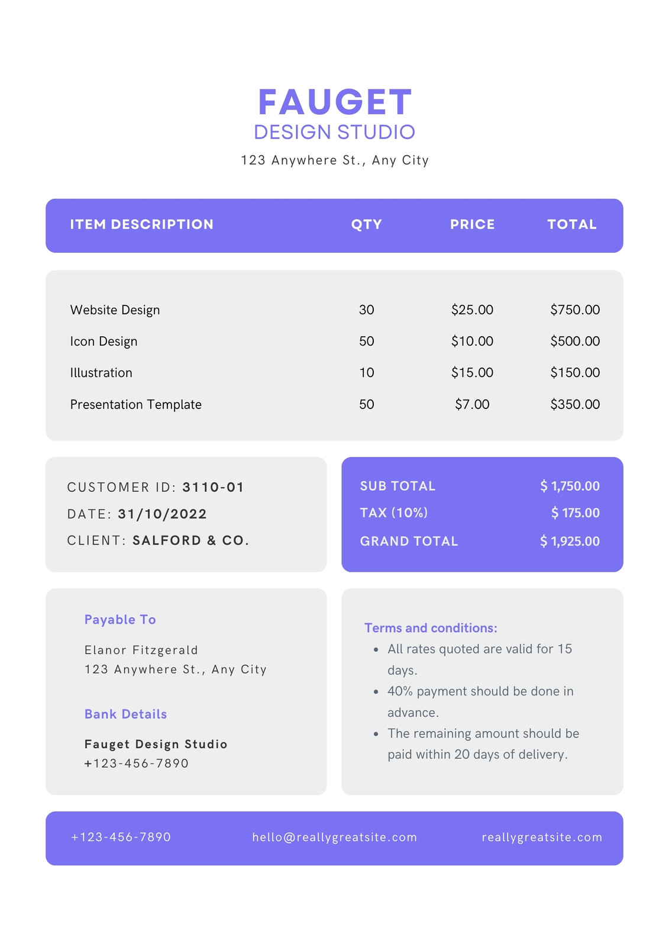
Task: Select the client name SALFORD & CO.
Action: (x=191, y=540)
